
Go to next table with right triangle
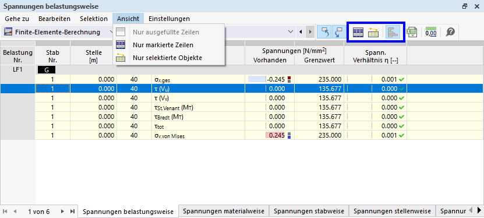point(310,32)
